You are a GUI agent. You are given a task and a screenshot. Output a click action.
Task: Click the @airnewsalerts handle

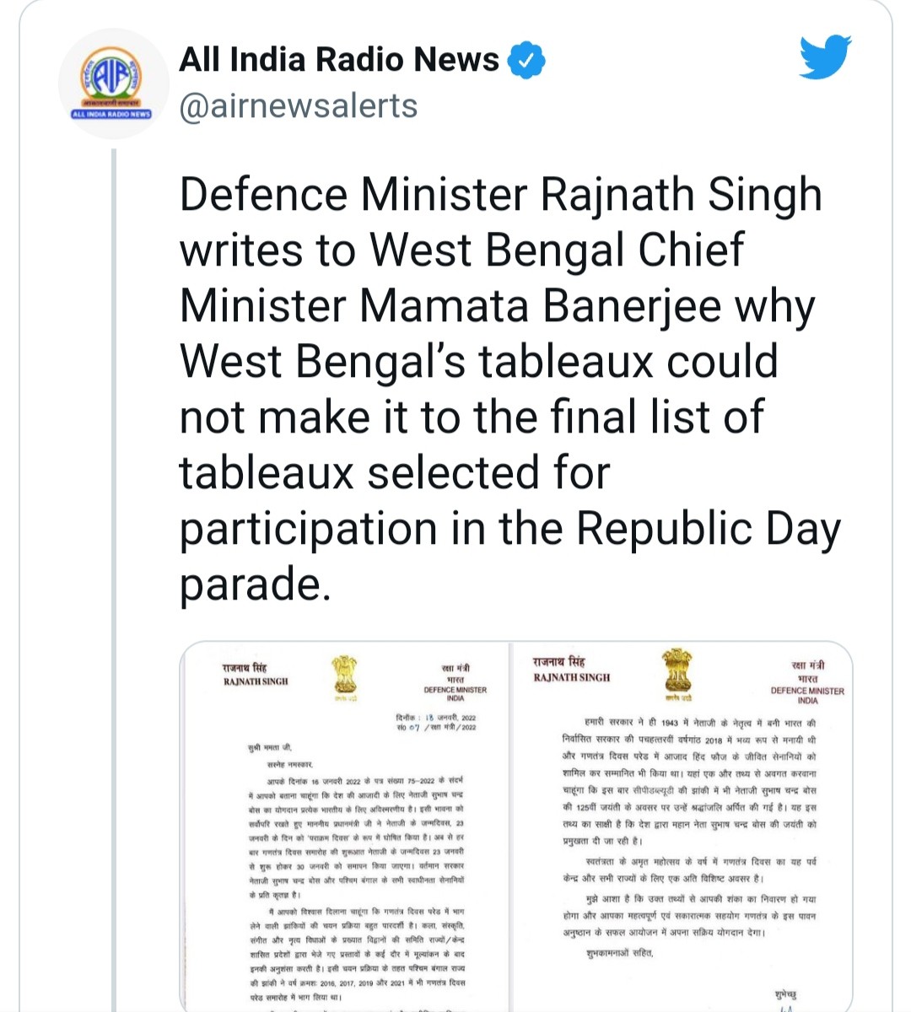[x=299, y=106]
